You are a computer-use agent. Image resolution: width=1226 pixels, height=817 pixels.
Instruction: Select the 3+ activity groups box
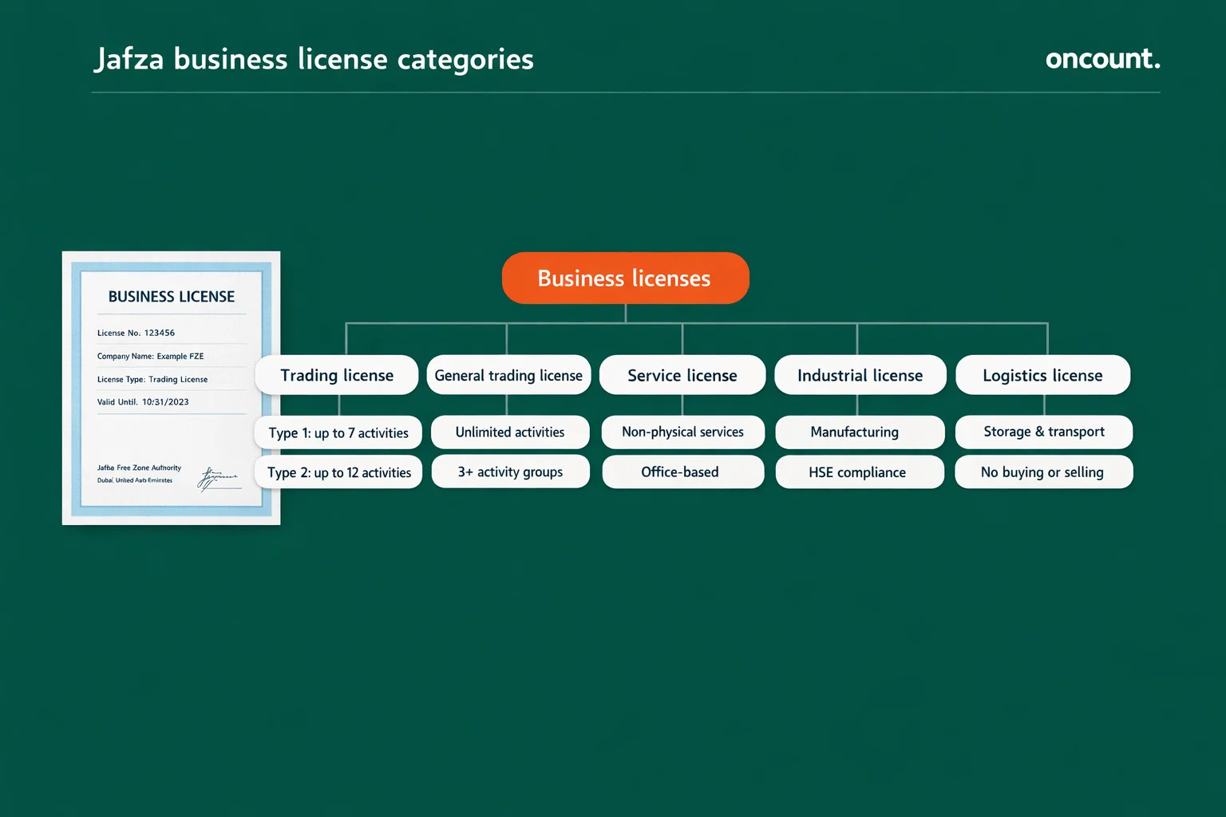point(510,472)
